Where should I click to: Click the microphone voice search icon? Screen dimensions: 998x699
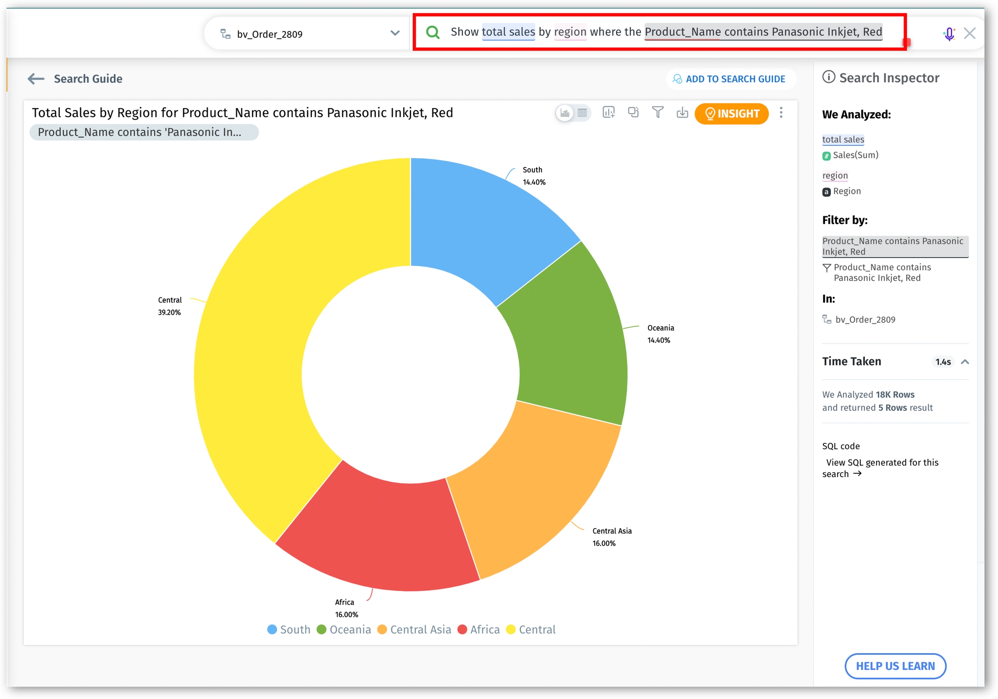[x=949, y=34]
